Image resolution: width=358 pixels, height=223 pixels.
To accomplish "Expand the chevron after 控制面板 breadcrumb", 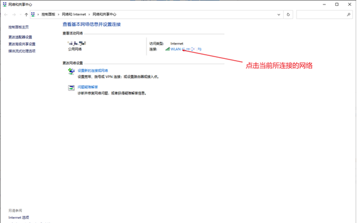I will point(58,14).
